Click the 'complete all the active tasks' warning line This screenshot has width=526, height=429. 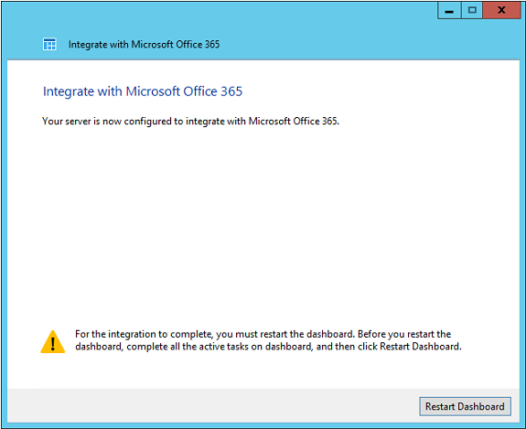(x=268, y=346)
